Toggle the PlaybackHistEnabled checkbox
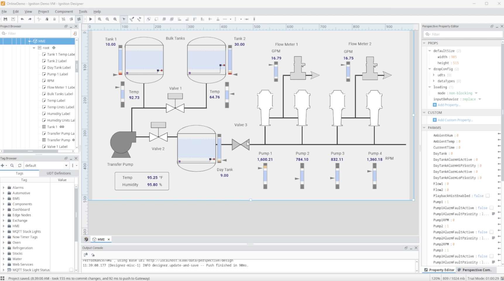This screenshot has height=281, width=504. click(488, 196)
